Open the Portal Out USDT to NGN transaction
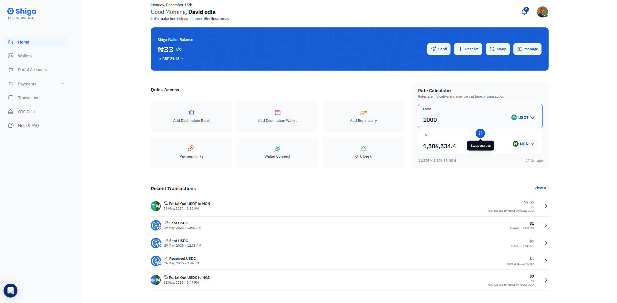Viewport: 617px width, 303px height. coord(349,206)
